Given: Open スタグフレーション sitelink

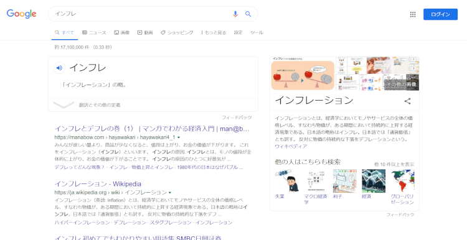Looking at the screenshot, I should tap(171, 223).
